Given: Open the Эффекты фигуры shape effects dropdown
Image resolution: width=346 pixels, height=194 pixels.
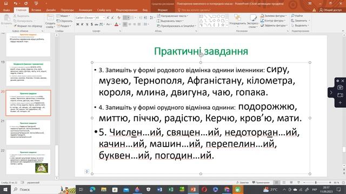Looking at the screenshot, I should pyautogui.click(x=274, y=25).
